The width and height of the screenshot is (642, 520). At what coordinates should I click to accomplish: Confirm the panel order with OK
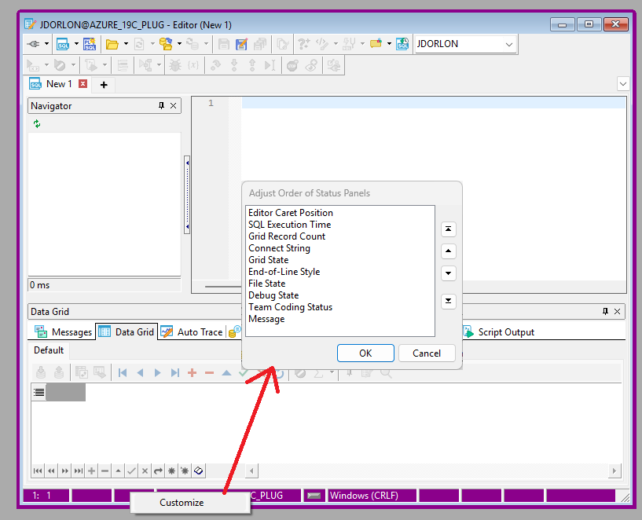[365, 353]
